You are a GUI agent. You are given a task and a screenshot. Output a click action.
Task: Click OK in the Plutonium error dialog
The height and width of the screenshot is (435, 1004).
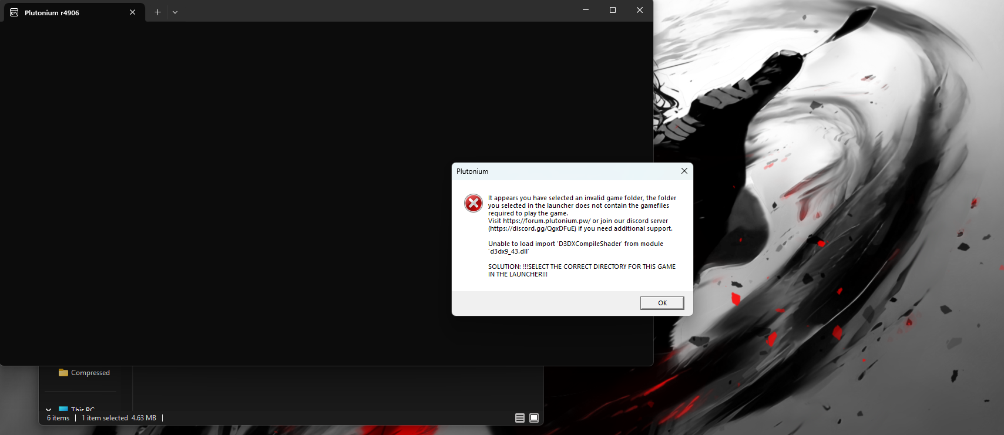point(662,303)
